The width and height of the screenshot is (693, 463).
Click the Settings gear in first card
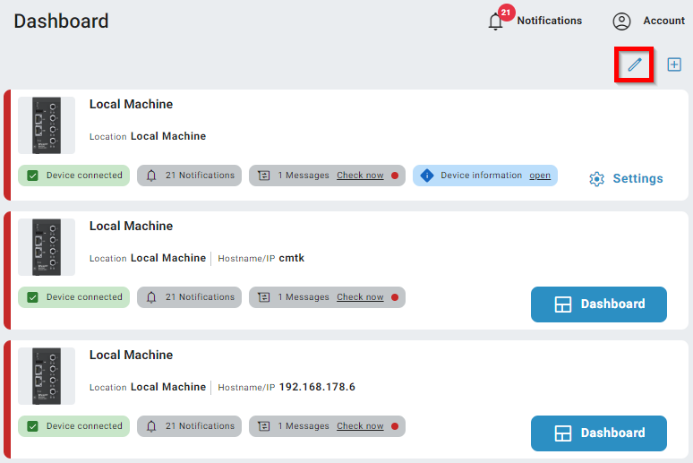597,179
